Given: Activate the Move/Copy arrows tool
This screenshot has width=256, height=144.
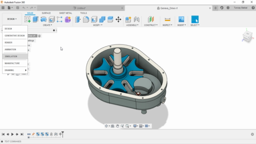Looking at the screenshot, I should coord(118,19).
